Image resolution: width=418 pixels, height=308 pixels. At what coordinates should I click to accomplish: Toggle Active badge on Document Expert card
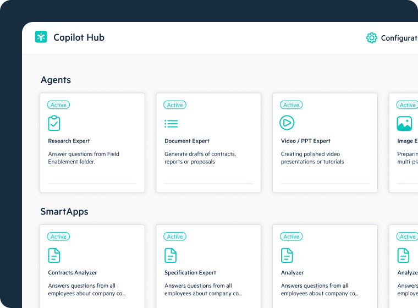pyautogui.click(x=175, y=105)
